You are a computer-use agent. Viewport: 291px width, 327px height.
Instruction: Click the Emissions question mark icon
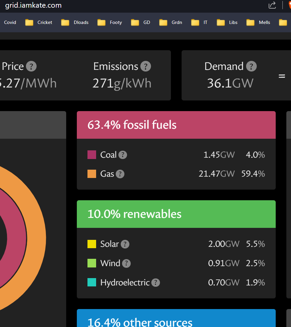coord(146,66)
